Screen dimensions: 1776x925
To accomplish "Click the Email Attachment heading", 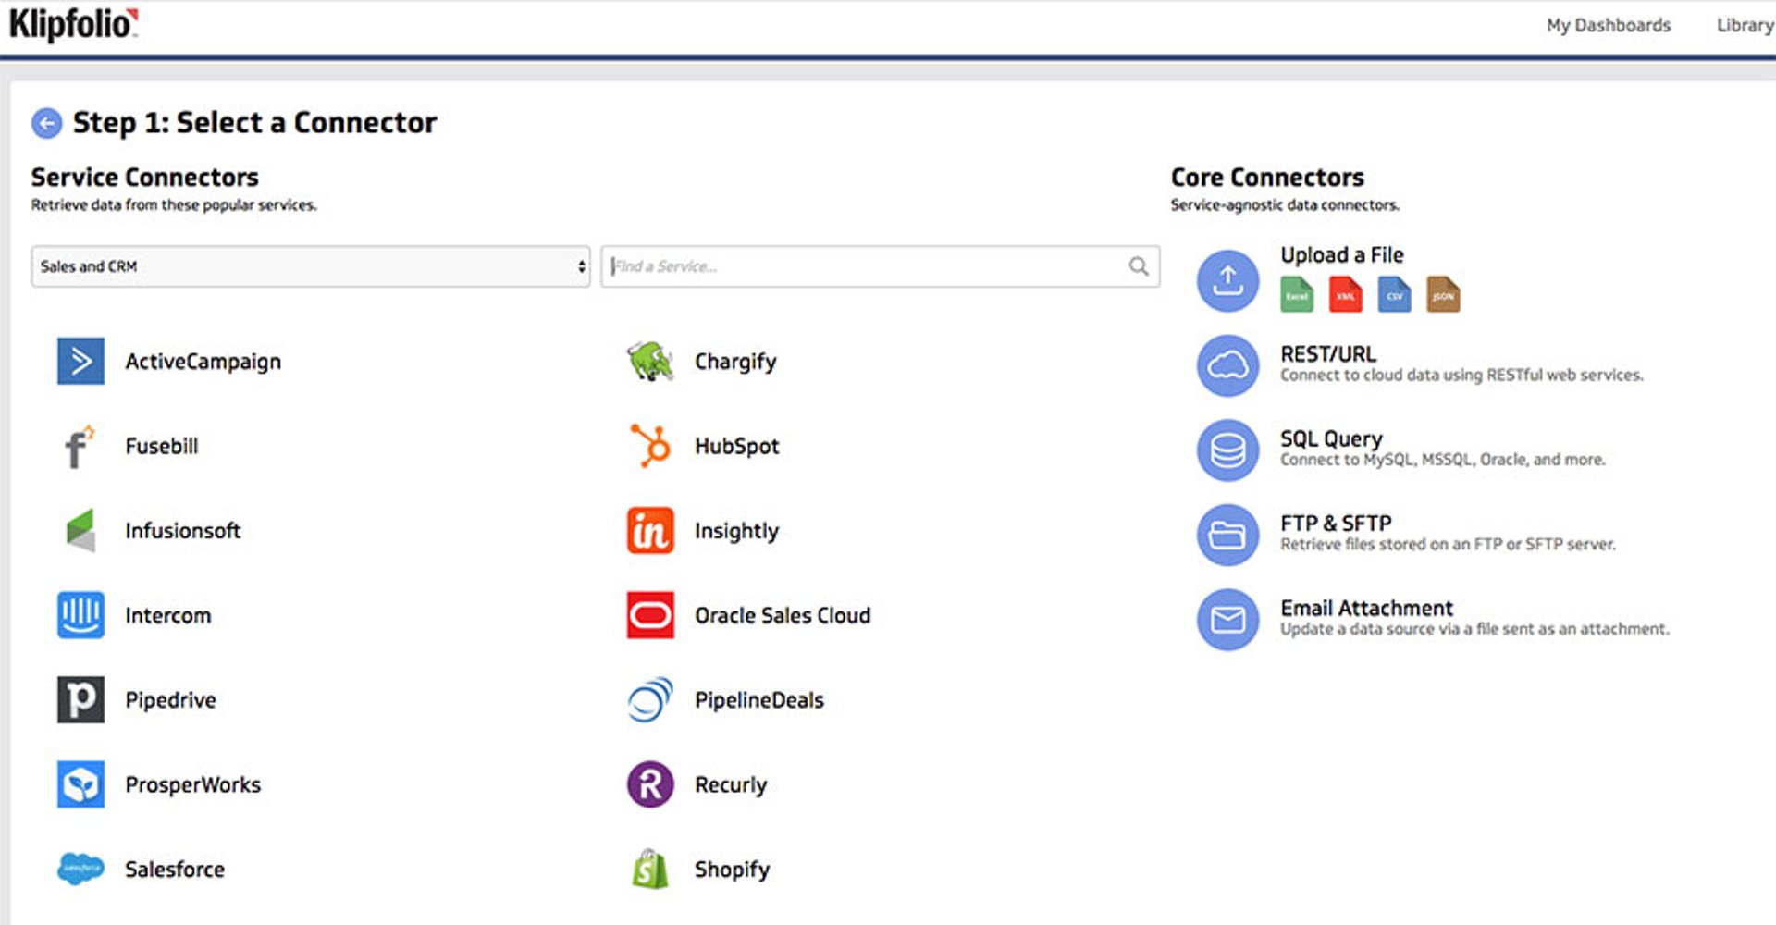I will (x=1366, y=609).
